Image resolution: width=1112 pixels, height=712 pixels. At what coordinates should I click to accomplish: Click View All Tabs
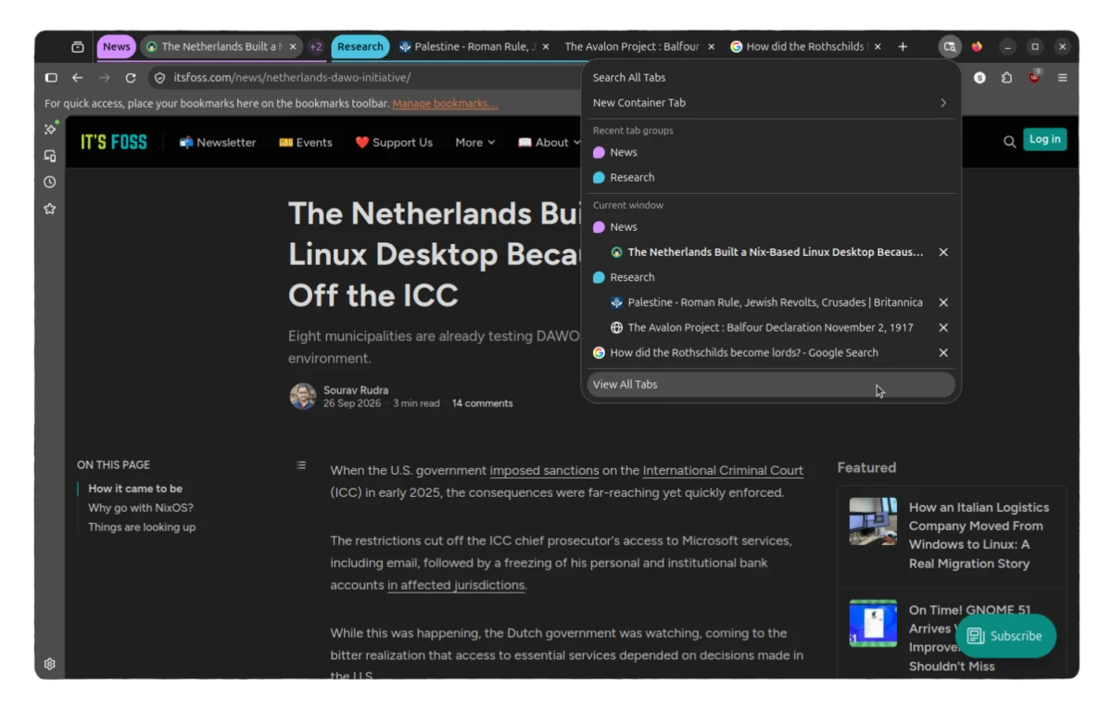[771, 385]
